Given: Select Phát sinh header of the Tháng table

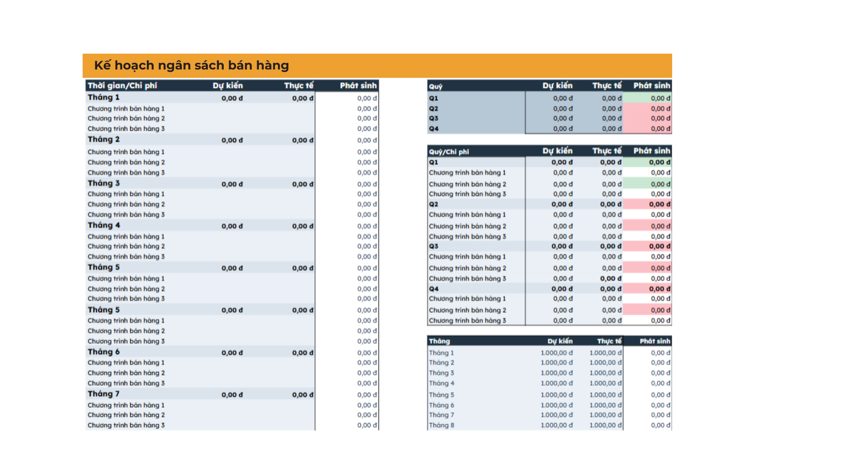Looking at the screenshot, I should (655, 341).
